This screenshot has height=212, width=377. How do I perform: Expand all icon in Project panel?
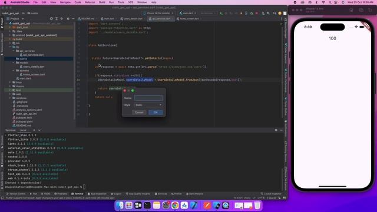point(57,18)
